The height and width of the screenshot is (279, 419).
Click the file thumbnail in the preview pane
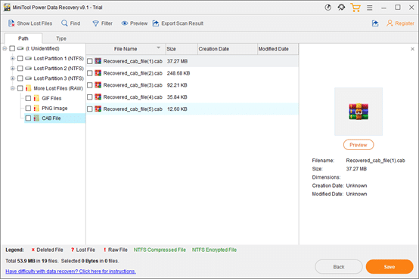pyautogui.click(x=358, y=112)
